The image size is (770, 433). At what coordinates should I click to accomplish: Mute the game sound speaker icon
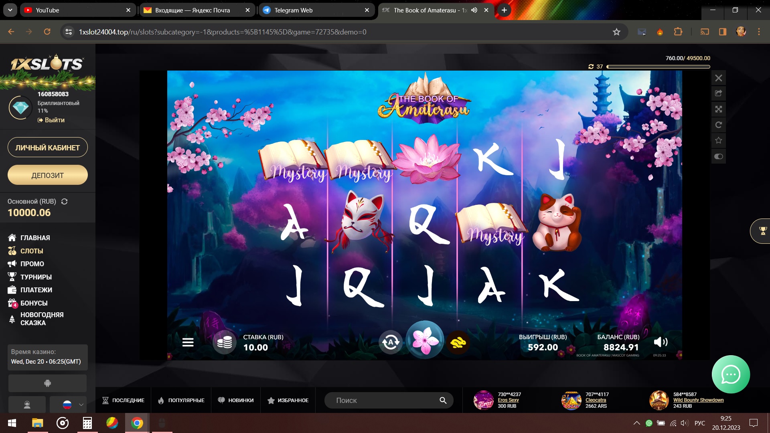tap(660, 342)
